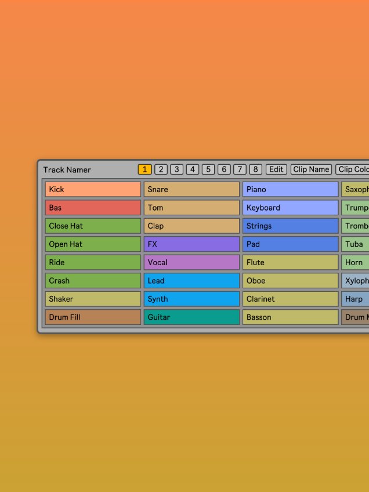The height and width of the screenshot is (492, 369).
Task: Apply the Tom track name
Action: [191, 207]
